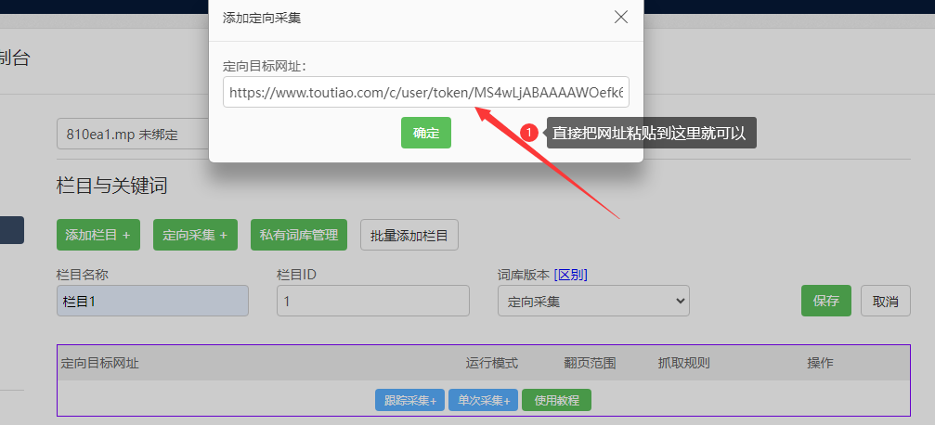This screenshot has height=425, width=935.
Task: Click the 定向目标网址 URL input field
Action: pyautogui.click(x=425, y=92)
